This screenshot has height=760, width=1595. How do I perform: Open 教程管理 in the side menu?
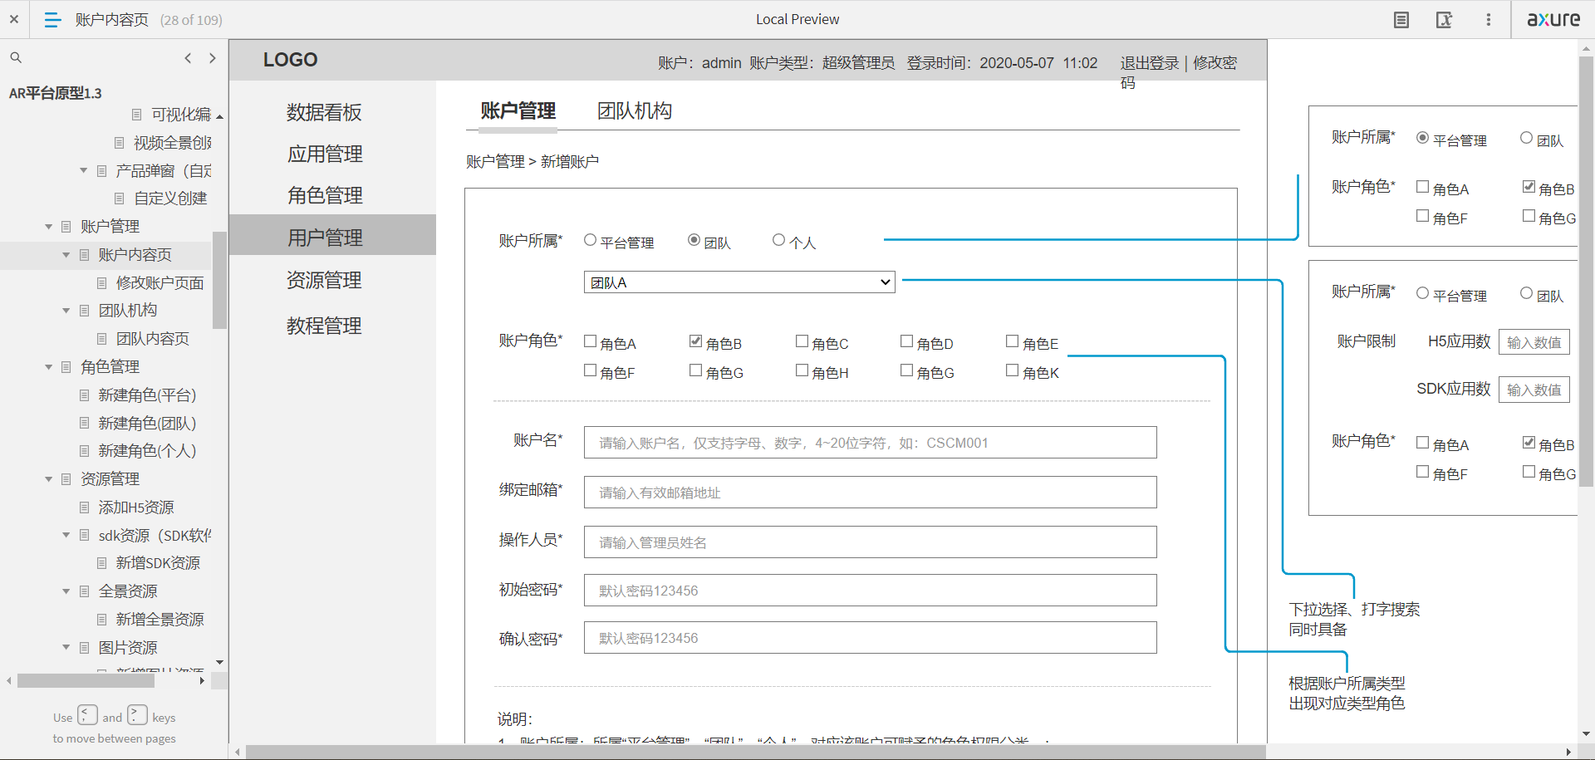click(x=324, y=326)
